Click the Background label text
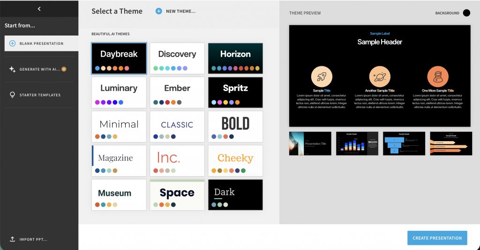The width and height of the screenshot is (480, 250). [x=447, y=13]
